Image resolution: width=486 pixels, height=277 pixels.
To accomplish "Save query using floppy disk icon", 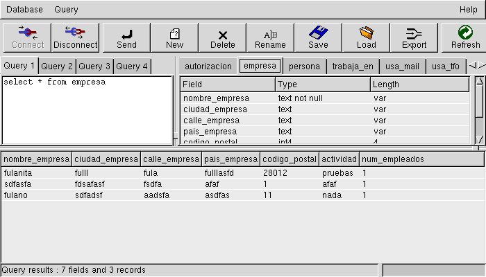I will [318, 37].
